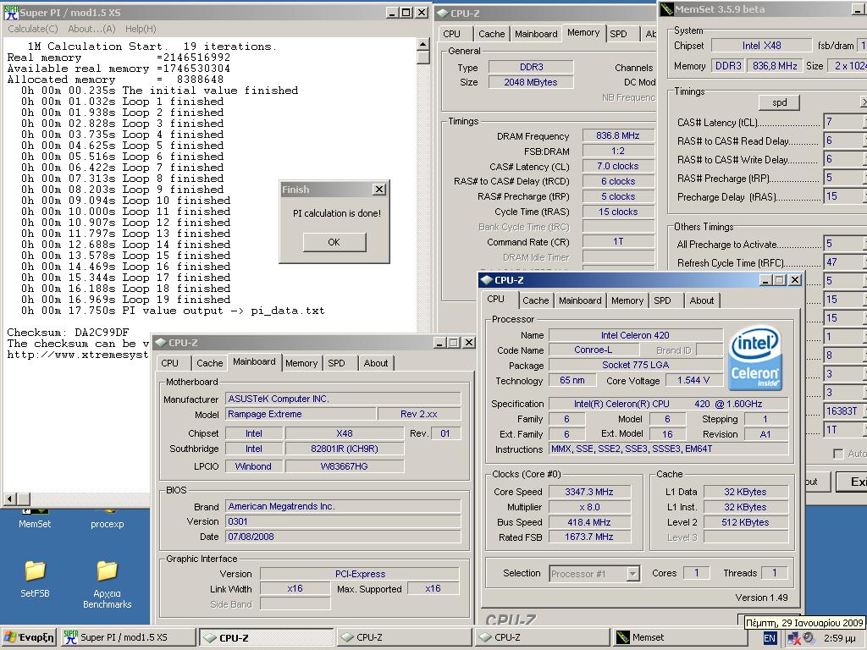
Task: Click the Bus Speed value 418.4 MHz
Action: click(589, 522)
